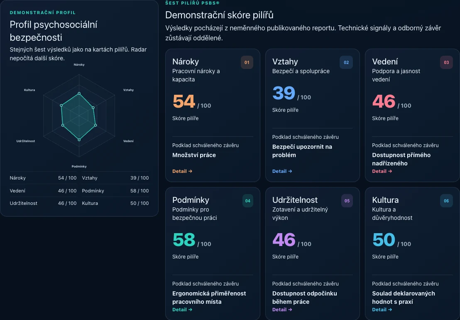Click 'Pracovní nároky a kapacita' subtitle
Image resolution: width=460 pixels, height=320 pixels.
(196, 75)
